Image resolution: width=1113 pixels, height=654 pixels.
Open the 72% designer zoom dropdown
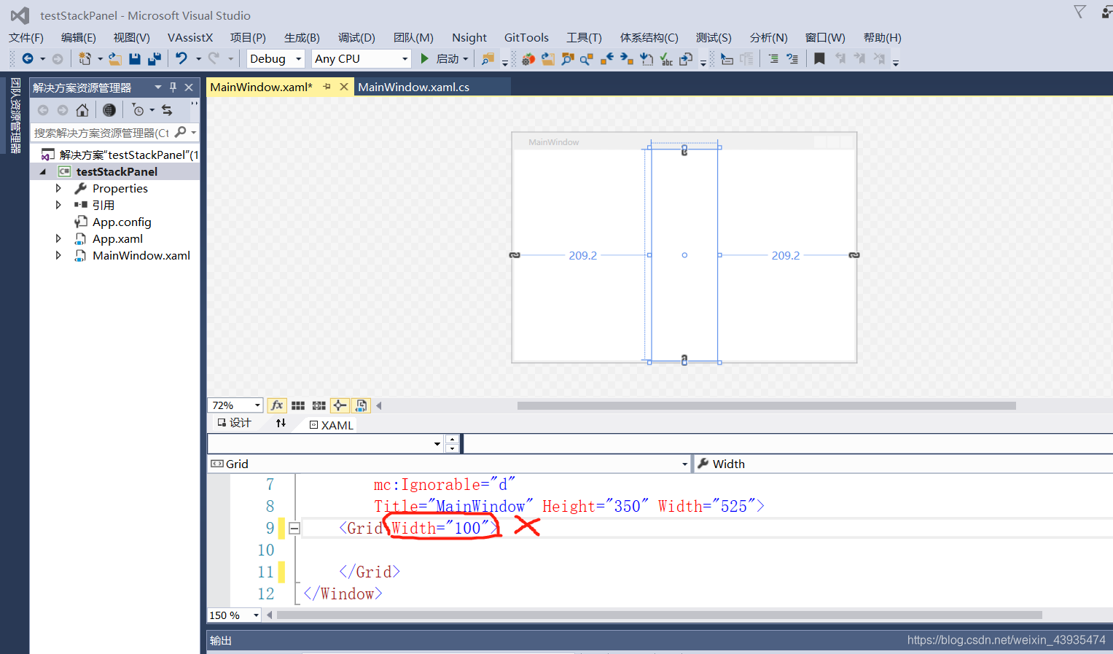point(235,405)
